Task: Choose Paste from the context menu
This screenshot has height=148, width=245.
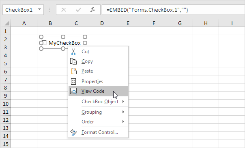Action: (98, 71)
